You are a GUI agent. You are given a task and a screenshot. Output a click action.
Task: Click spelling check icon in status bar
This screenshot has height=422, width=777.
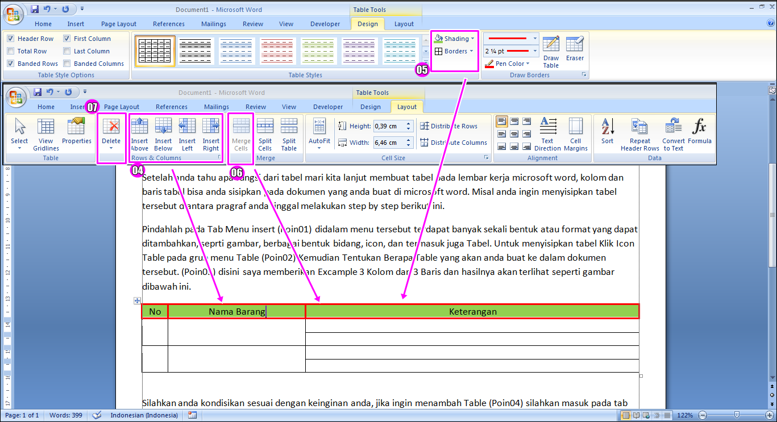tap(97, 415)
